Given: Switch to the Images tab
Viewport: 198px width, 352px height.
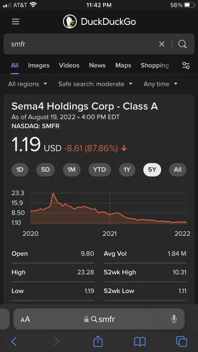Looking at the screenshot, I should (x=39, y=65).
